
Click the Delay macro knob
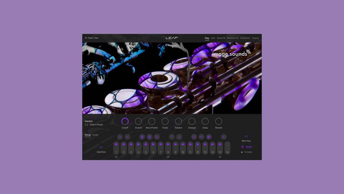tap(205, 121)
